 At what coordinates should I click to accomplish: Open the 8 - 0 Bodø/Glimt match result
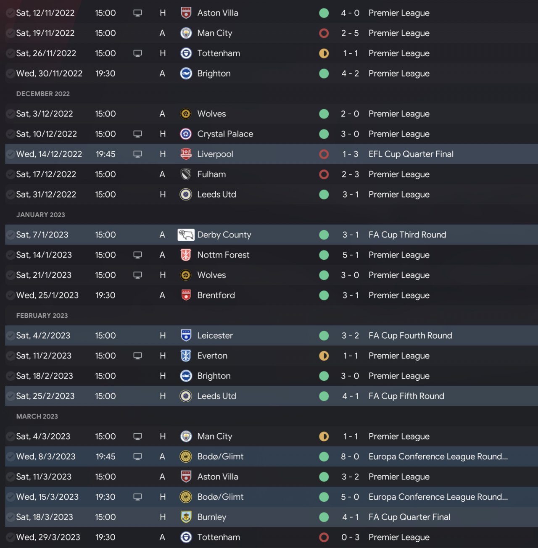(350, 457)
